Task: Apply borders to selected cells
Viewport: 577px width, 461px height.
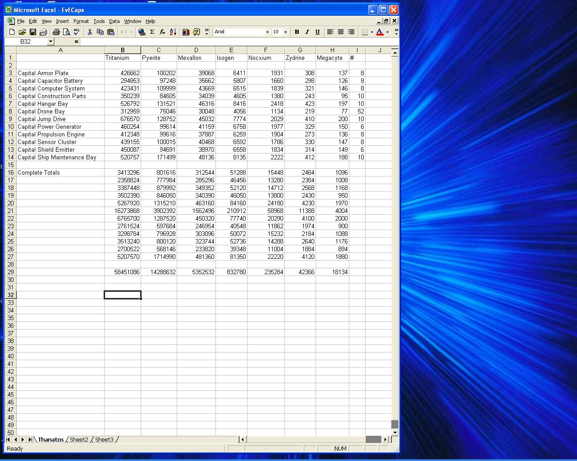Action: (x=365, y=32)
